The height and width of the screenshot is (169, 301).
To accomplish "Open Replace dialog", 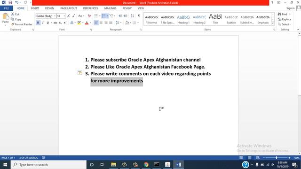I will coord(284,19).
